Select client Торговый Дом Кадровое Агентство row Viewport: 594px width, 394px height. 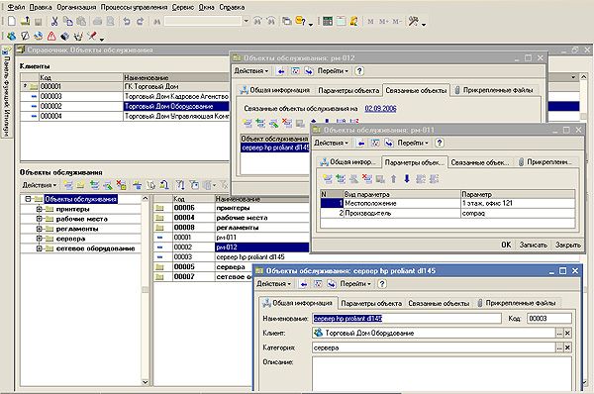pyautogui.click(x=125, y=97)
